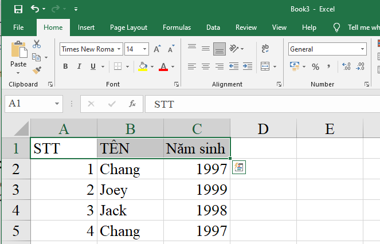Activate the Format Painter brush

[x=37, y=70]
